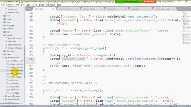Viewport: 191px width, 107px height.
Task: Collapse the views folder
Action: 2,54
